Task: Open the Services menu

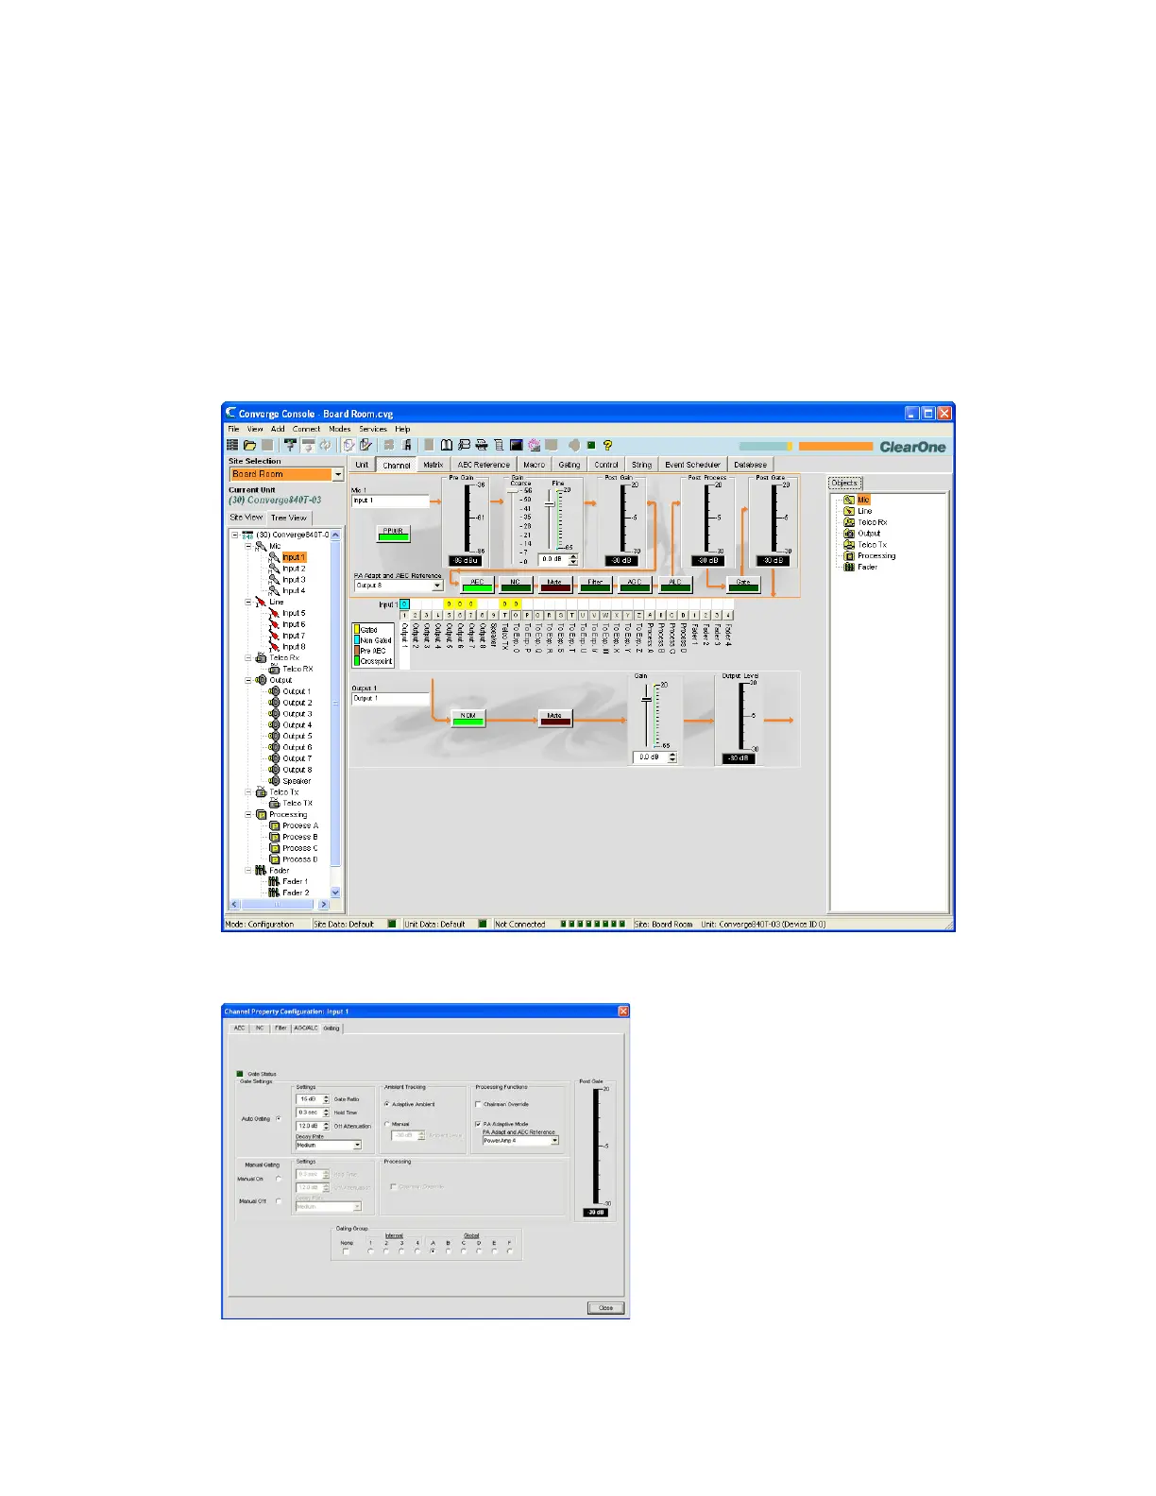Action: 372,429
